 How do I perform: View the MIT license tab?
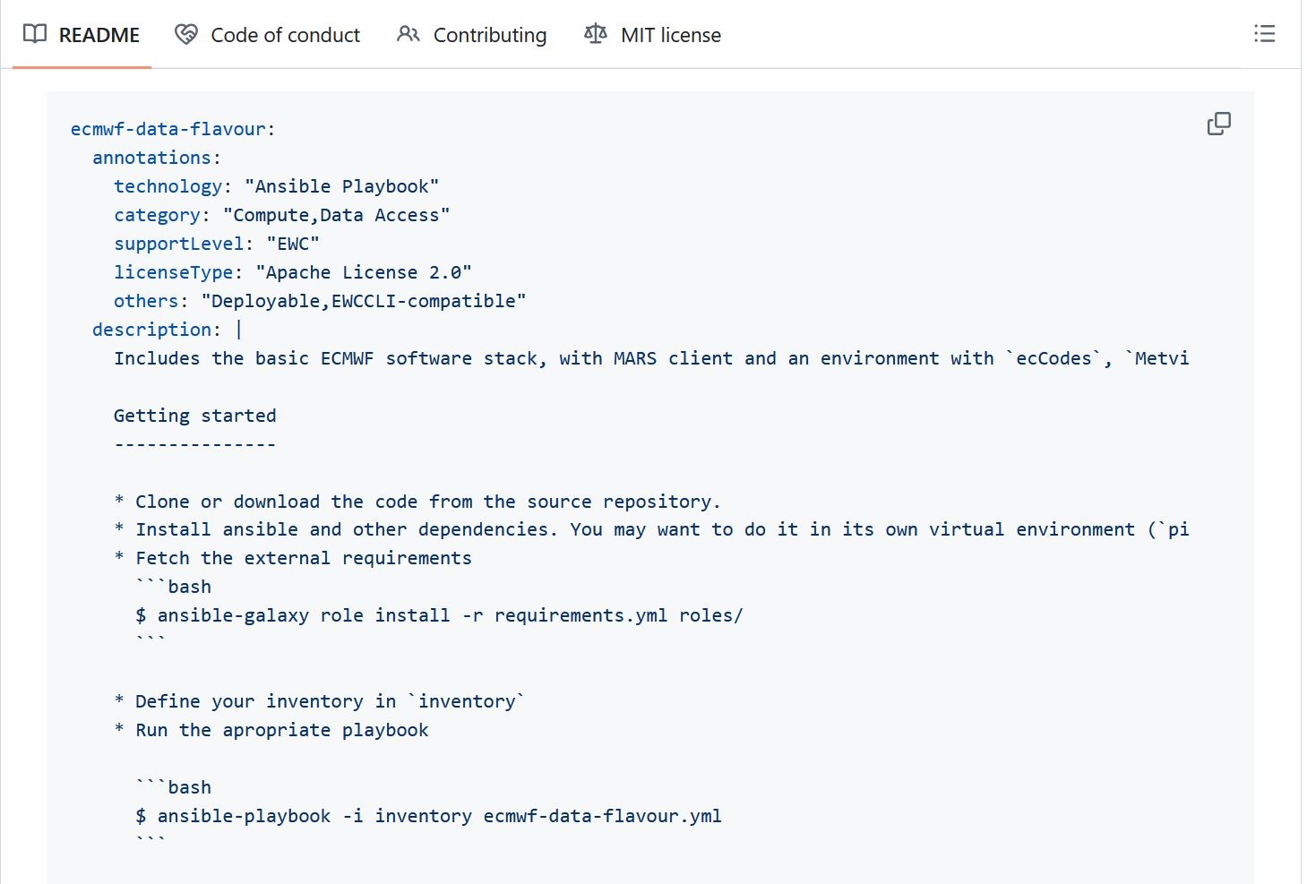point(652,35)
